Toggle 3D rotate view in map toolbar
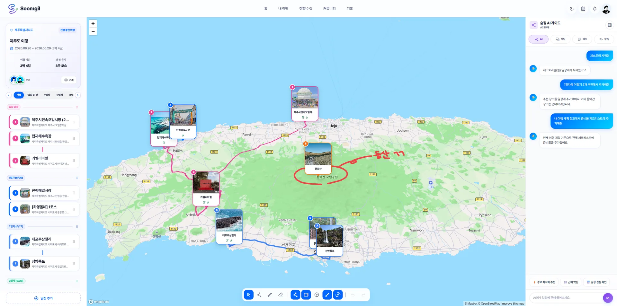Image resolution: width=617 pixels, height=306 pixels. (338, 295)
